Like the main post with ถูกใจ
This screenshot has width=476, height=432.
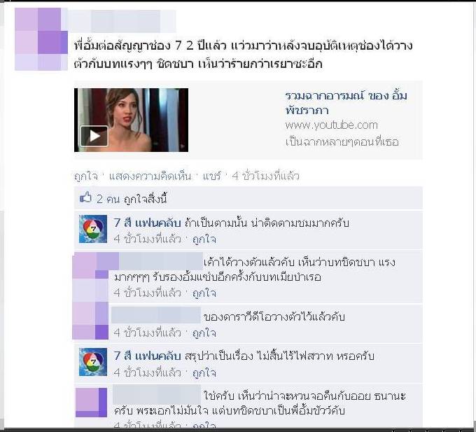[86, 176]
